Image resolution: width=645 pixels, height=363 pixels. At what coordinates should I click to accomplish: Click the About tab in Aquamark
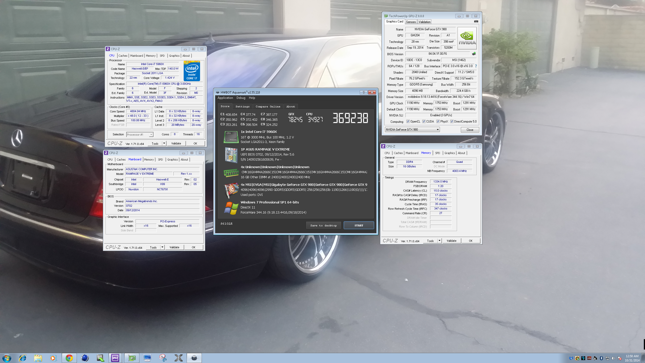click(x=291, y=106)
